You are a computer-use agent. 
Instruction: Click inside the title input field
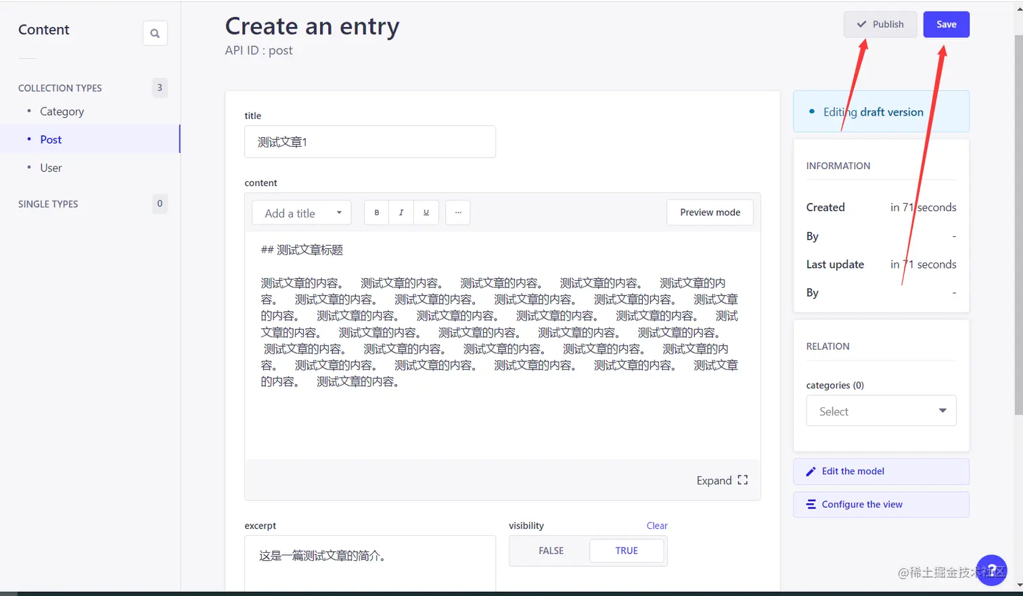[369, 141]
